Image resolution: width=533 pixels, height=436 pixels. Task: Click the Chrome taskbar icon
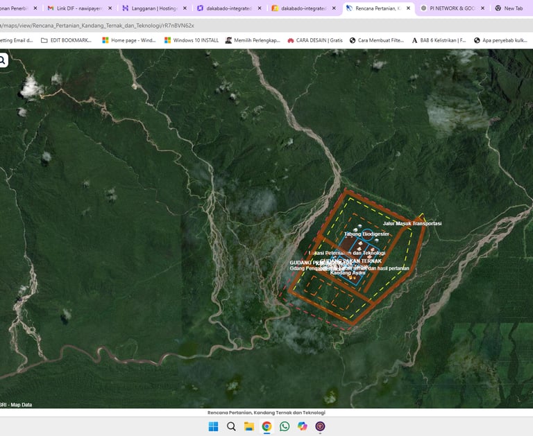(x=266, y=426)
